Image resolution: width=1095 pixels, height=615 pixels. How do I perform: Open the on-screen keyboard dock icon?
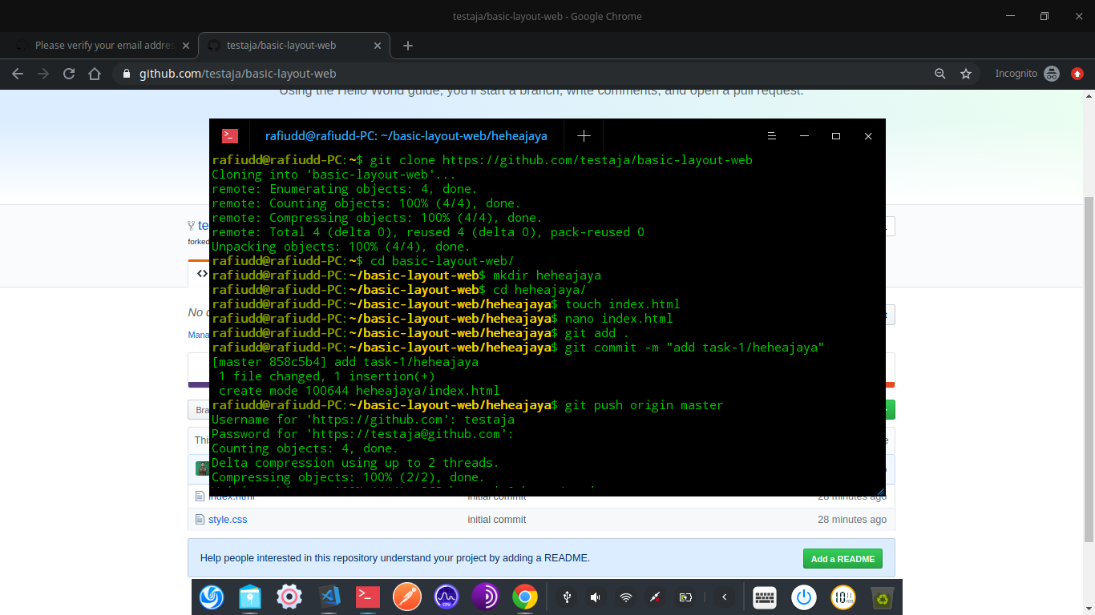[765, 597]
